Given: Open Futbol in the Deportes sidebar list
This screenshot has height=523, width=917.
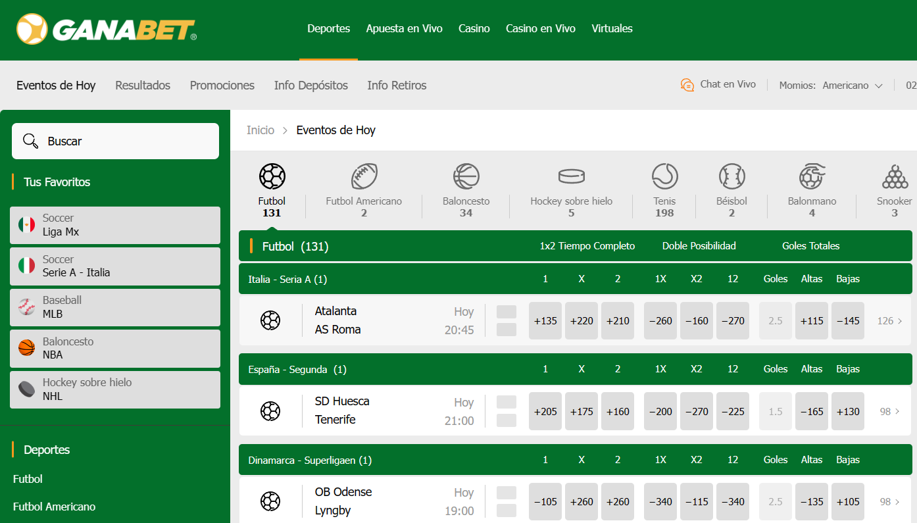Looking at the screenshot, I should click(x=28, y=479).
